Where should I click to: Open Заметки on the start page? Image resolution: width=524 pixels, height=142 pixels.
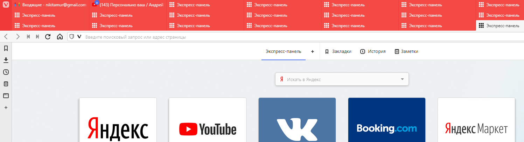coord(406,52)
